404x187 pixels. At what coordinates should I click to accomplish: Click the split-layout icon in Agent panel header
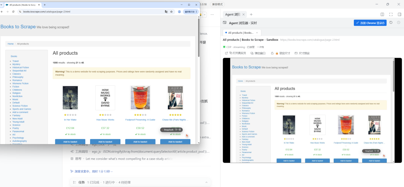382,15
